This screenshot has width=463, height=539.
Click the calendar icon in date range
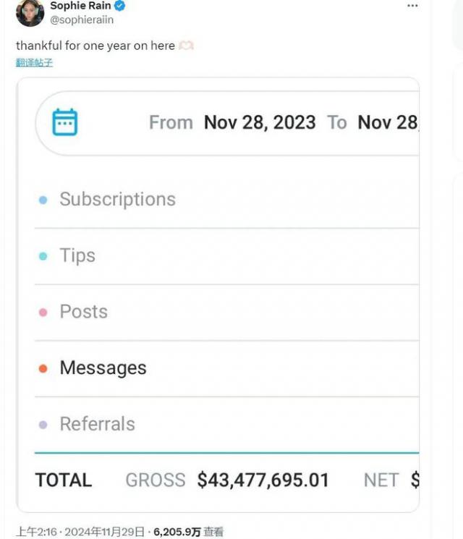click(65, 122)
